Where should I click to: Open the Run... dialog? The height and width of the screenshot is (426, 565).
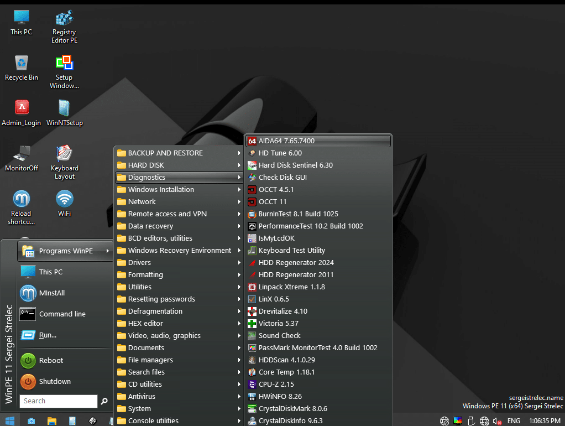point(65,335)
